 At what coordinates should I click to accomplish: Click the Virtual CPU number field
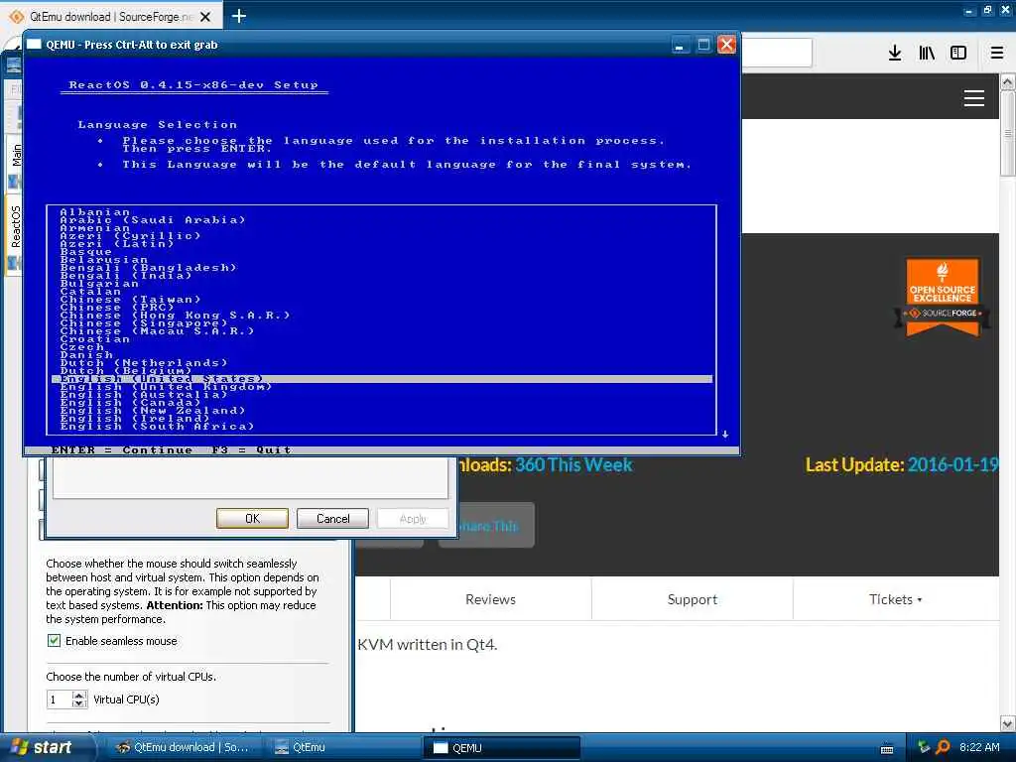tap(60, 699)
